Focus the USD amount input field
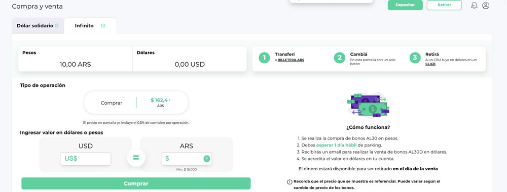The image size is (507, 192). click(86, 159)
